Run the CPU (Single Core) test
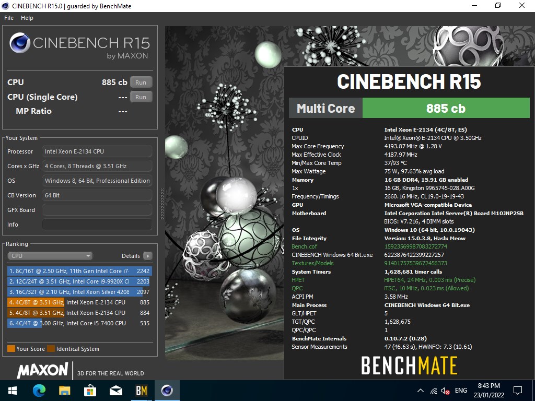The image size is (535, 401). (141, 97)
